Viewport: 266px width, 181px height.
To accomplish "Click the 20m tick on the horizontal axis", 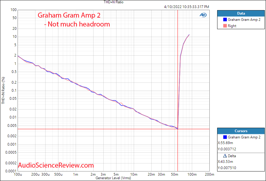I will [x=151, y=174].
